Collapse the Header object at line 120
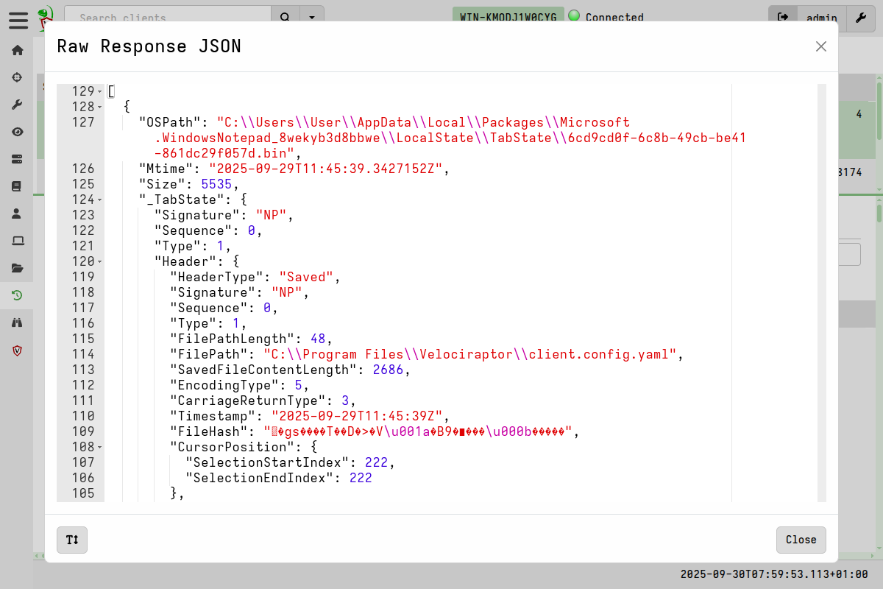883x589 pixels. coord(100,261)
